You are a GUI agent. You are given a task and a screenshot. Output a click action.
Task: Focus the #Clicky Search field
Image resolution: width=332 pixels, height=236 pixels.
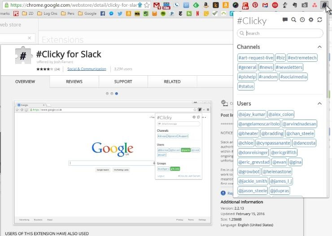click(x=280, y=33)
